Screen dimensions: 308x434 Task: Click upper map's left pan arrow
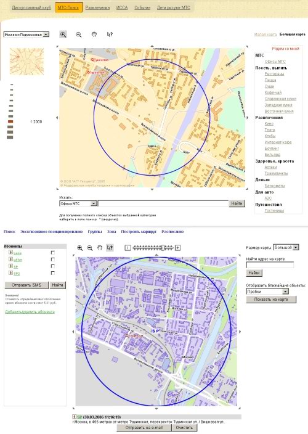pyautogui.click(x=57, y=118)
